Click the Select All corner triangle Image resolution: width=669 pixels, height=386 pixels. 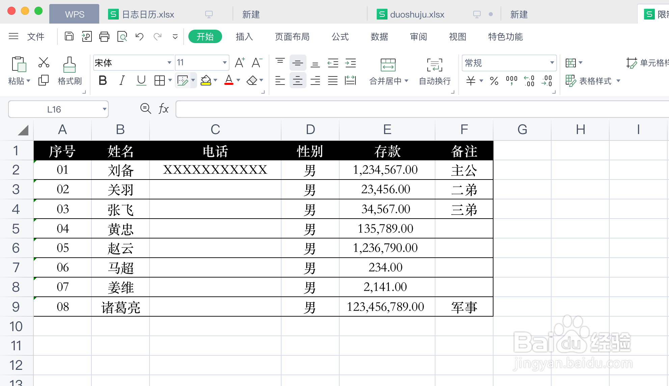(x=23, y=130)
